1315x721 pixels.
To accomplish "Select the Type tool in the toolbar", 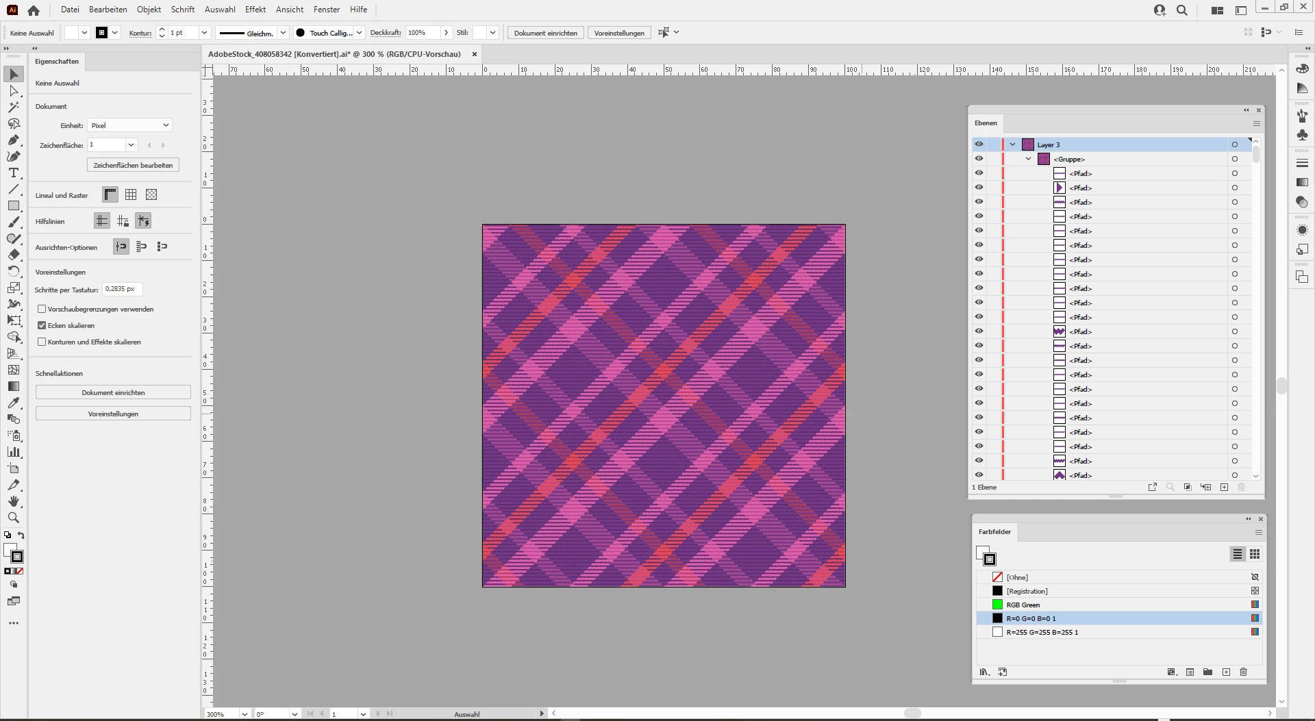I will point(14,173).
